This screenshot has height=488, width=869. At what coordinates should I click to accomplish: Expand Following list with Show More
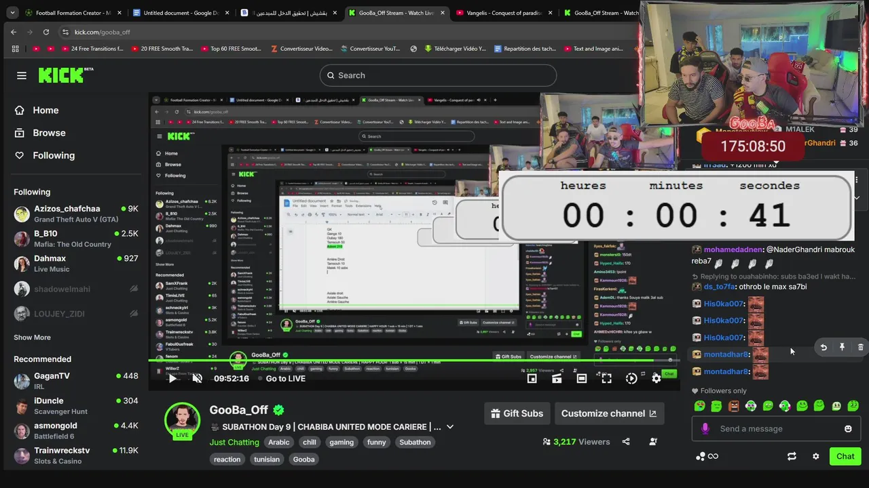click(x=32, y=337)
